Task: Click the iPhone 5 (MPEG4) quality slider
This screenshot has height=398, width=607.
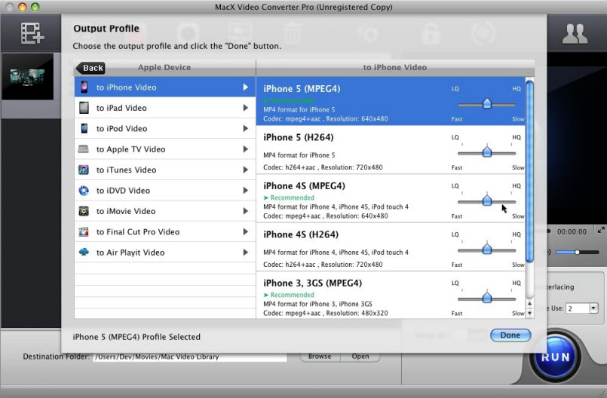Action: click(x=487, y=104)
